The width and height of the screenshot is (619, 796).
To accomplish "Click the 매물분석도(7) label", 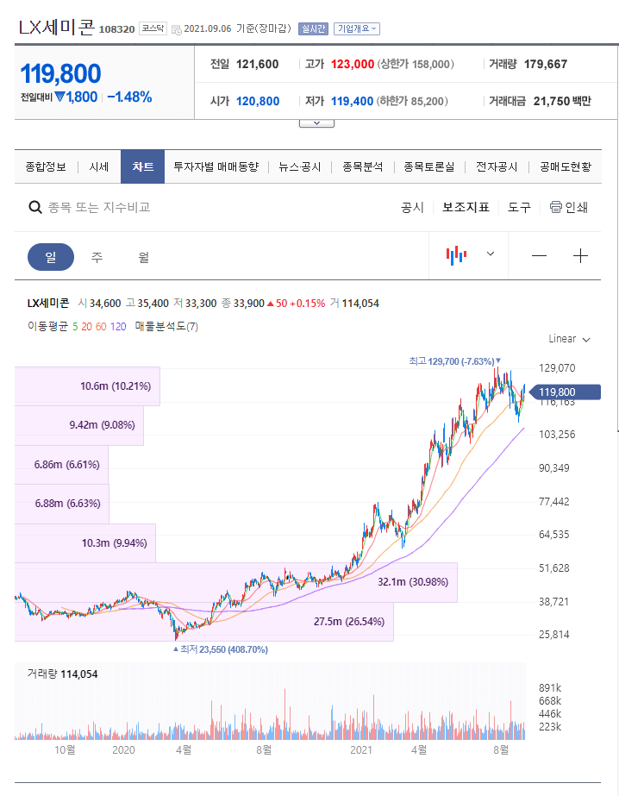I will [x=166, y=327].
